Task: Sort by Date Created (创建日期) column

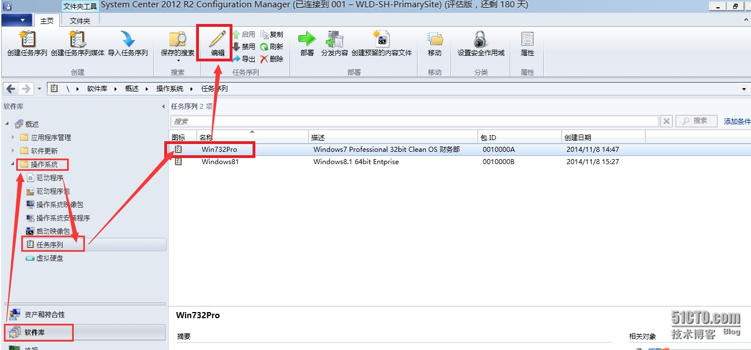Action: [x=603, y=137]
